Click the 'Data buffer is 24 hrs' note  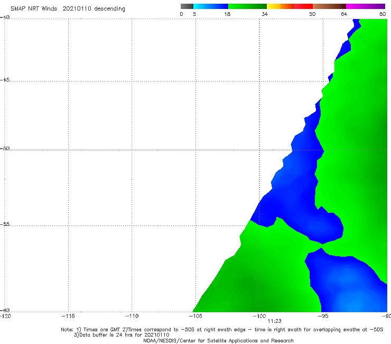[x=122, y=335]
